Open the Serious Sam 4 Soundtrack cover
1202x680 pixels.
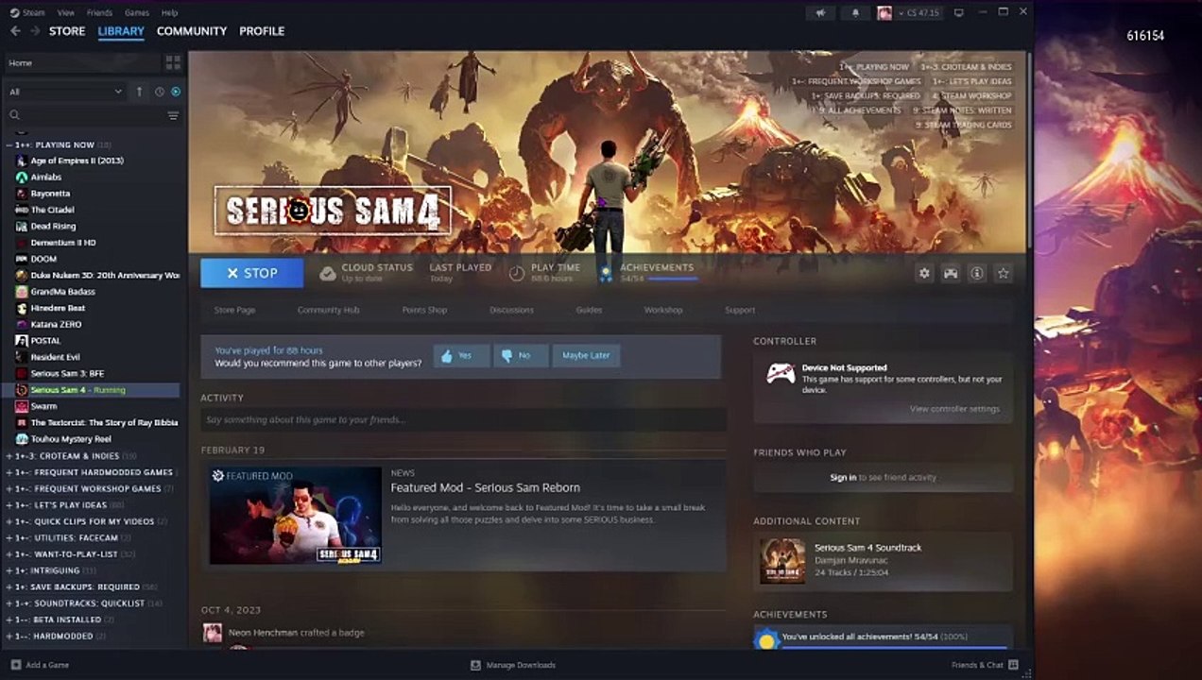pos(782,561)
